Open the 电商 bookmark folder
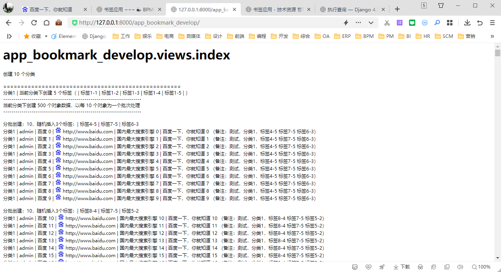 [165, 36]
